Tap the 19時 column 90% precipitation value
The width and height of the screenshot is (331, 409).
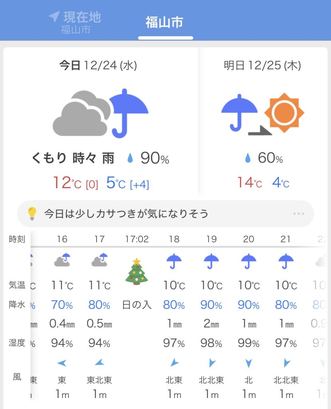212,306
